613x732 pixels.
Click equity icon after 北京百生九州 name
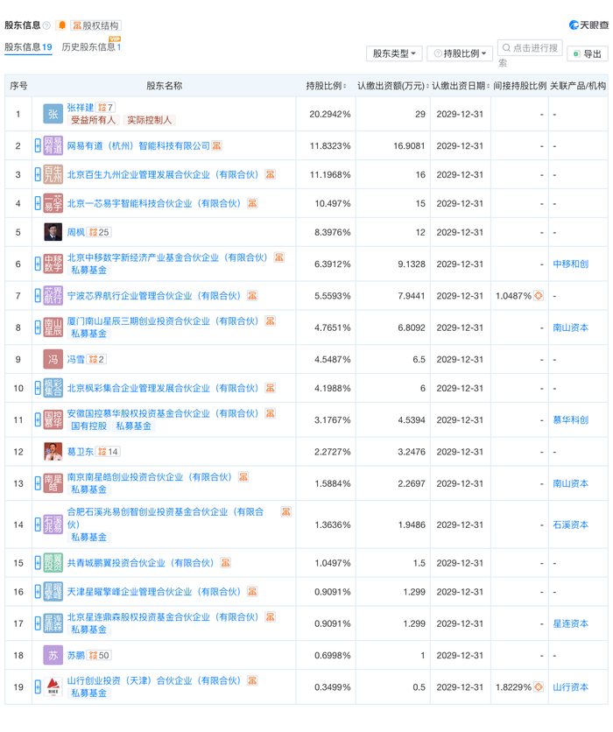(271, 174)
